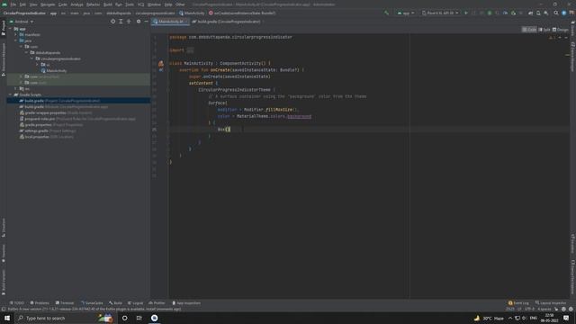
Task: Hide the Project panel with minus icon
Action: 146,22
